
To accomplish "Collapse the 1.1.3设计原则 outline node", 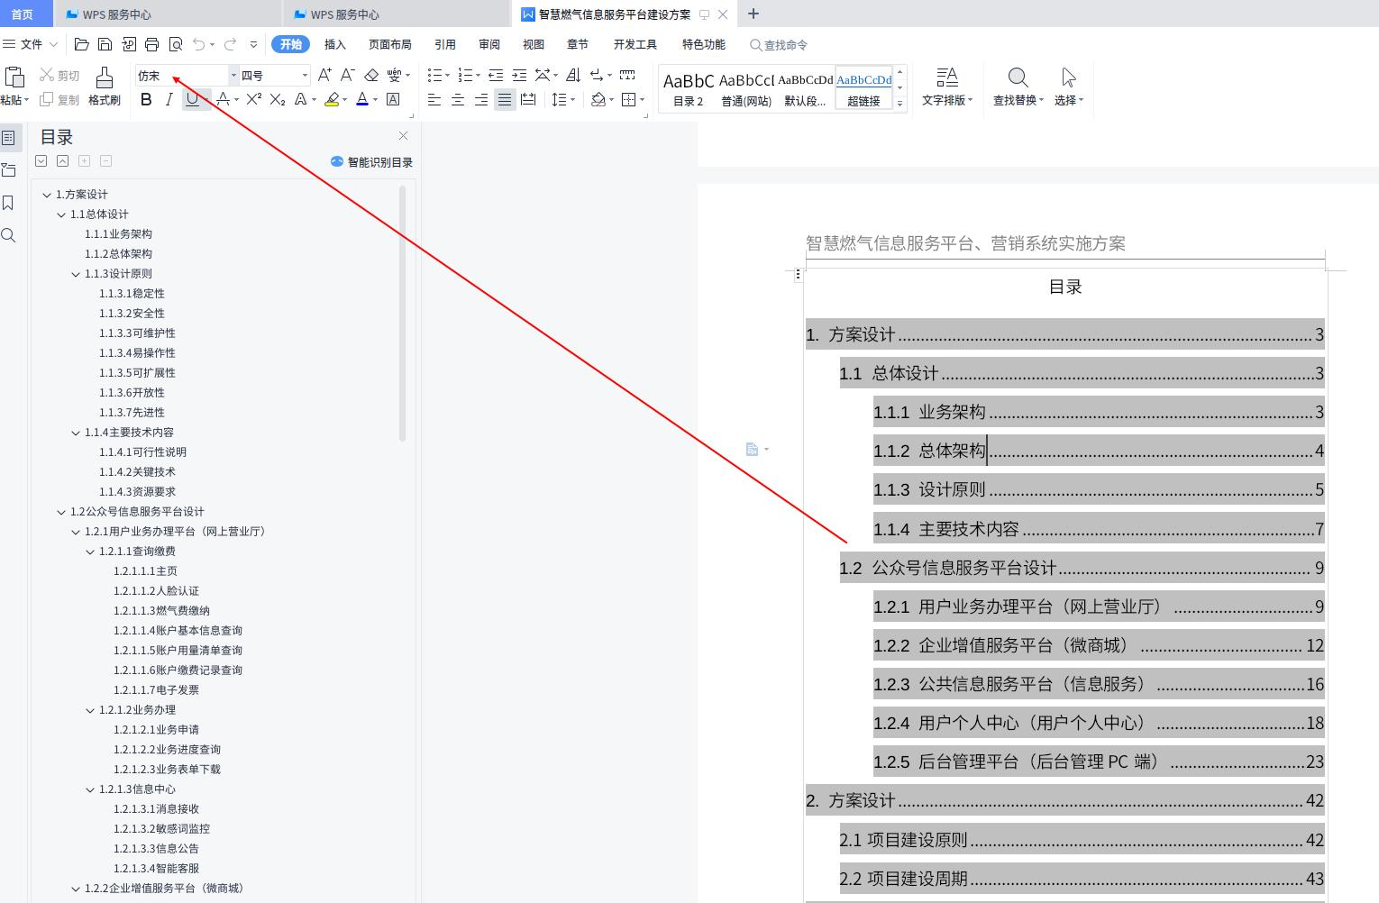I will pyautogui.click(x=76, y=274).
